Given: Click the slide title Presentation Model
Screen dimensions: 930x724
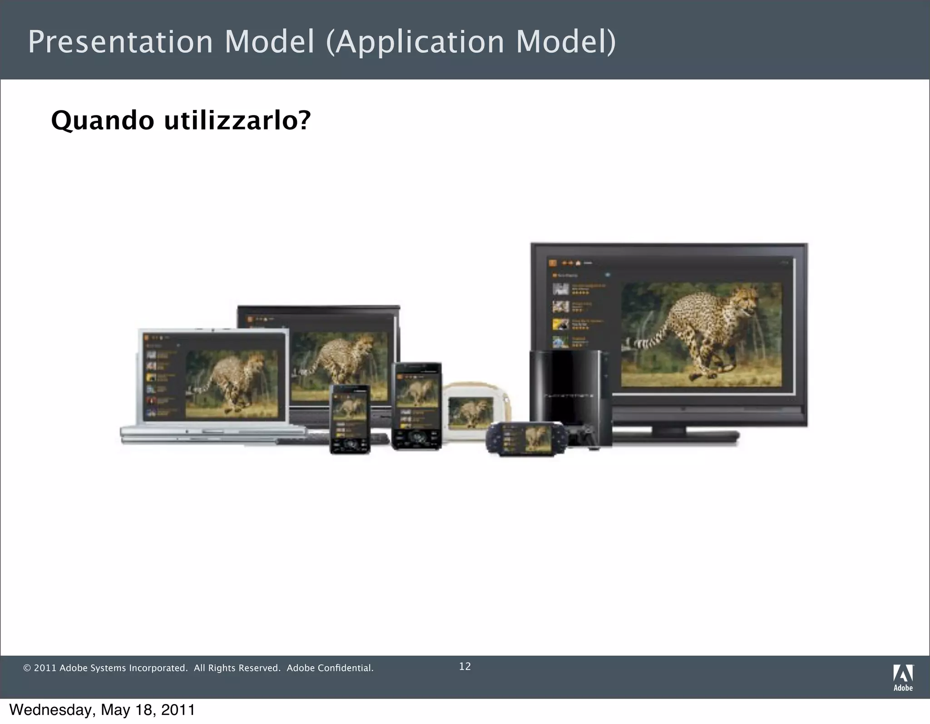Looking at the screenshot, I should pos(322,42).
